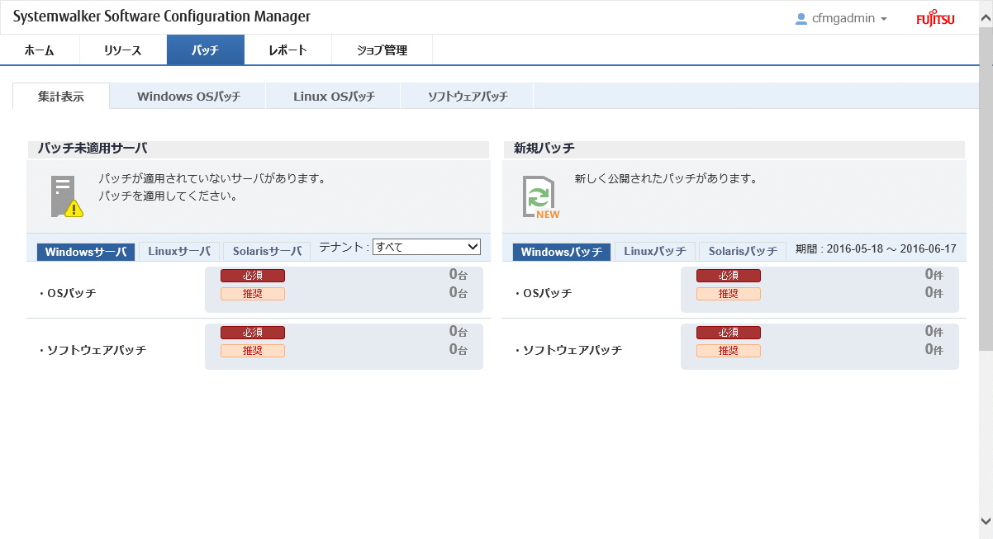
Task: Click the server warning icon
Action: coord(66,196)
